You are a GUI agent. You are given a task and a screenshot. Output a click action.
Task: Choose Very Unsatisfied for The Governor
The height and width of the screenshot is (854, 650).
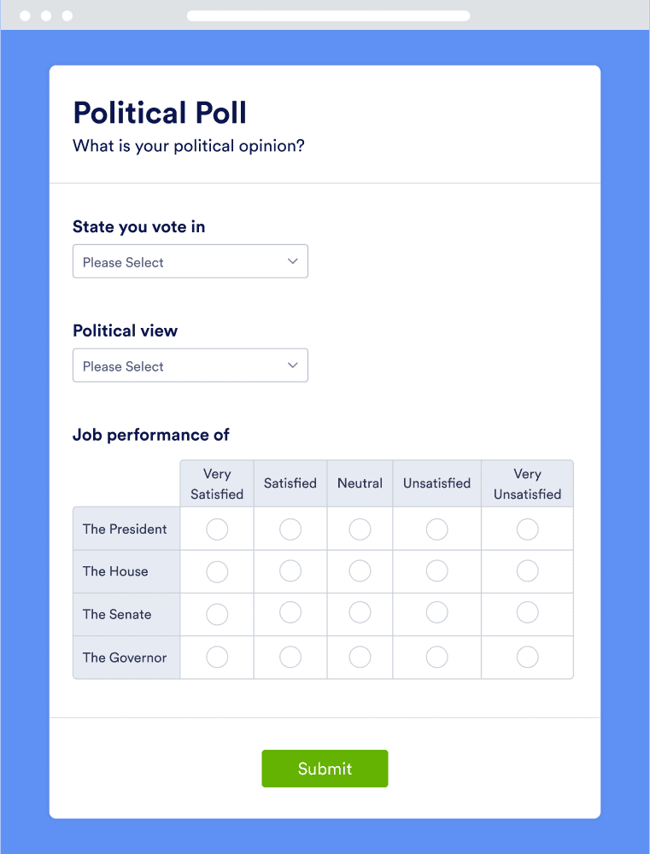pos(527,656)
